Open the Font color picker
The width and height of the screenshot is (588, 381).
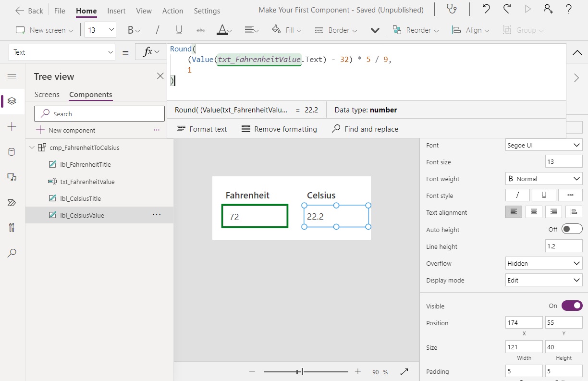click(223, 30)
